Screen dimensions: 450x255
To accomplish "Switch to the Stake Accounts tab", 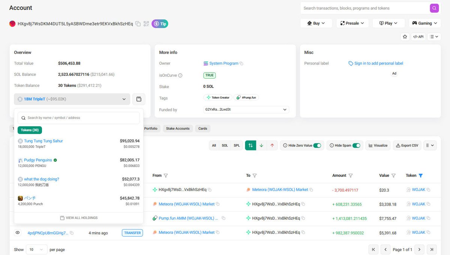I will [x=178, y=128].
